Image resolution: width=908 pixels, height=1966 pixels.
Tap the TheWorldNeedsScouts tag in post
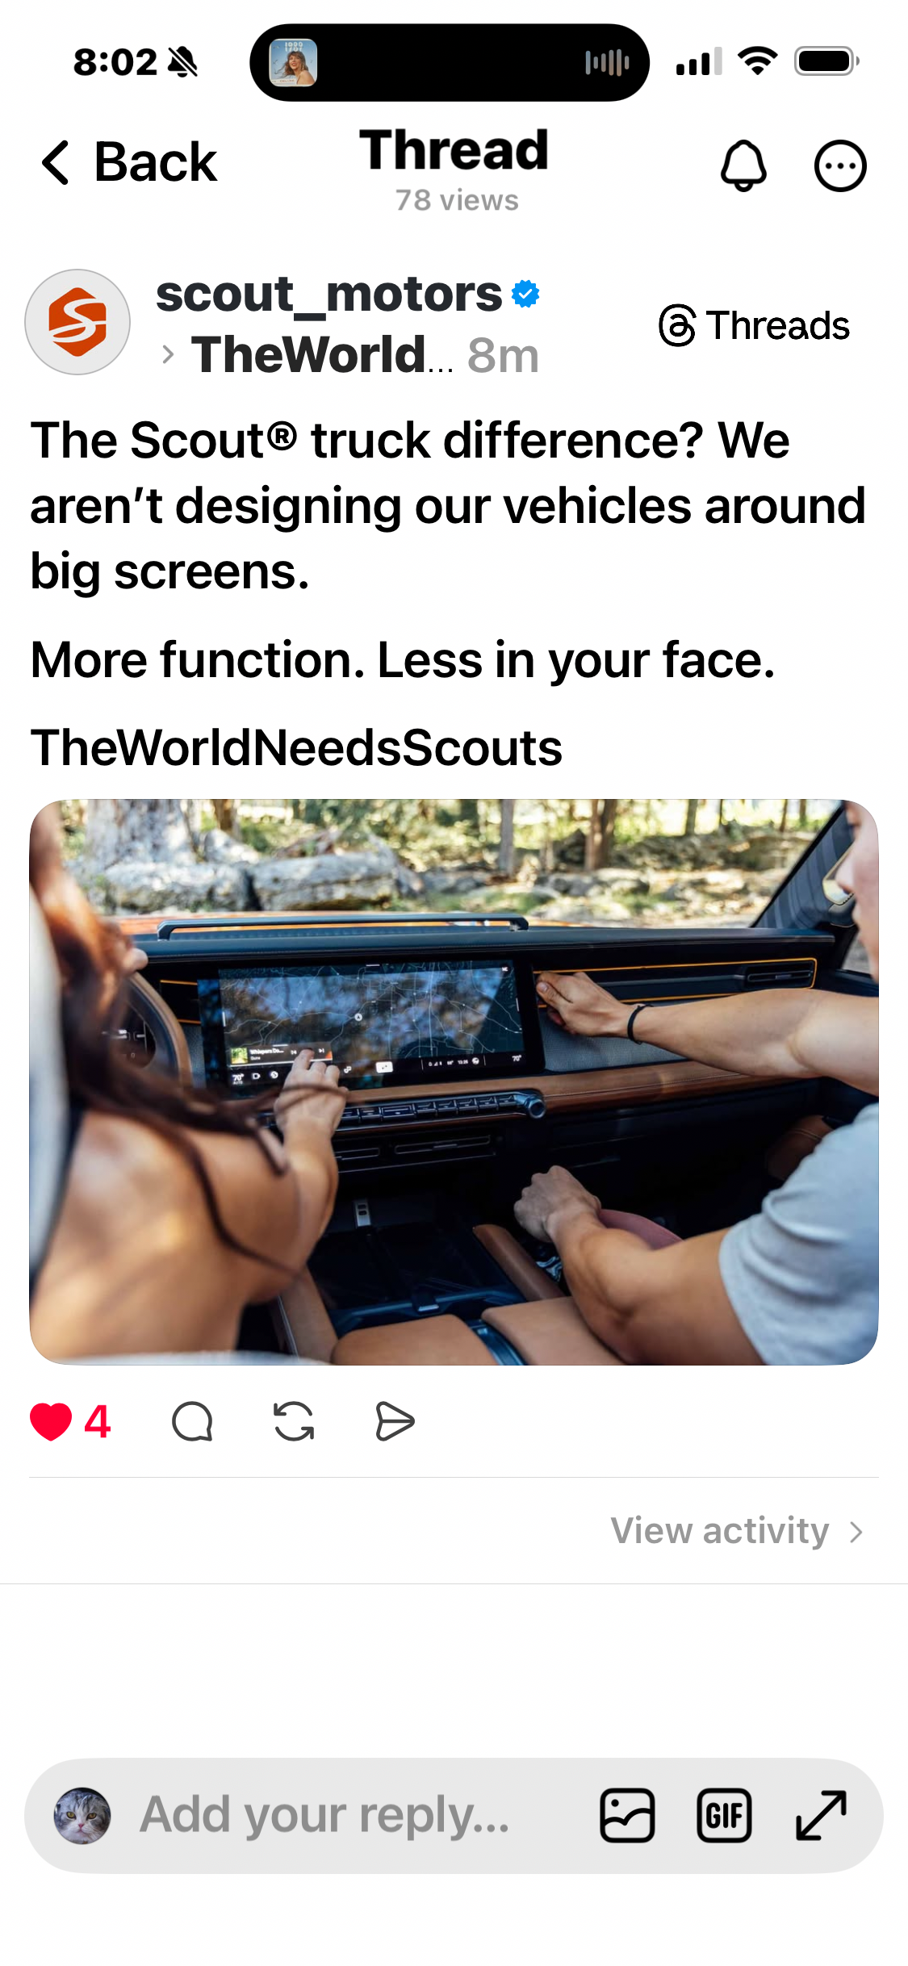(x=296, y=747)
